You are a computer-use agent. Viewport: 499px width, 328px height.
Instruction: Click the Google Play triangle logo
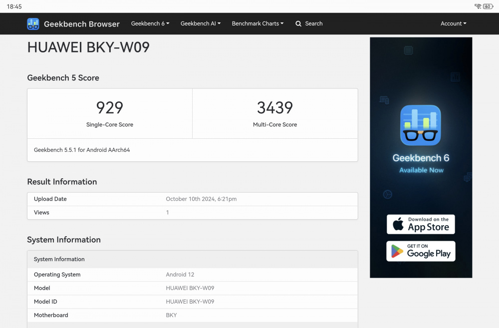397,251
